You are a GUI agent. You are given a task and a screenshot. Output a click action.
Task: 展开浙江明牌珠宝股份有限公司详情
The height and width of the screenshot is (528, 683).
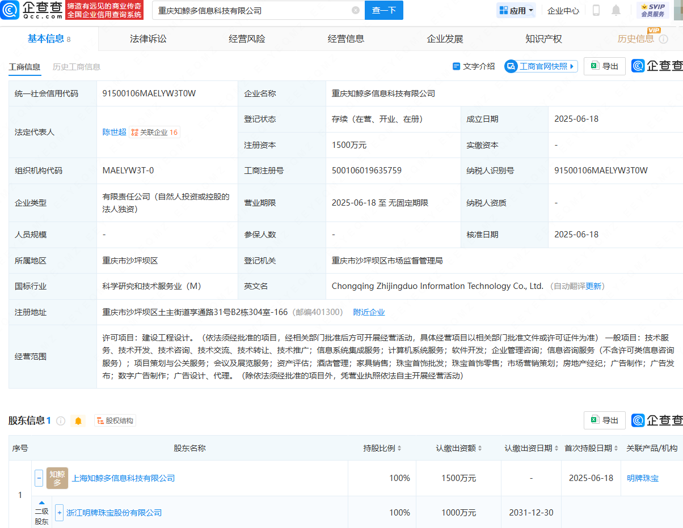59,513
